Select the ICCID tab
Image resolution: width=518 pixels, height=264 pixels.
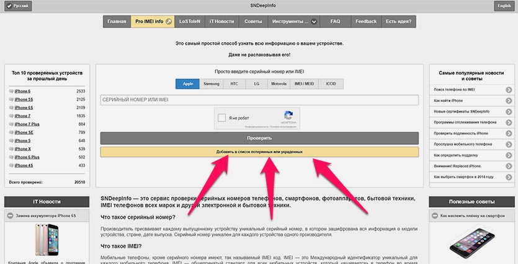coord(331,84)
